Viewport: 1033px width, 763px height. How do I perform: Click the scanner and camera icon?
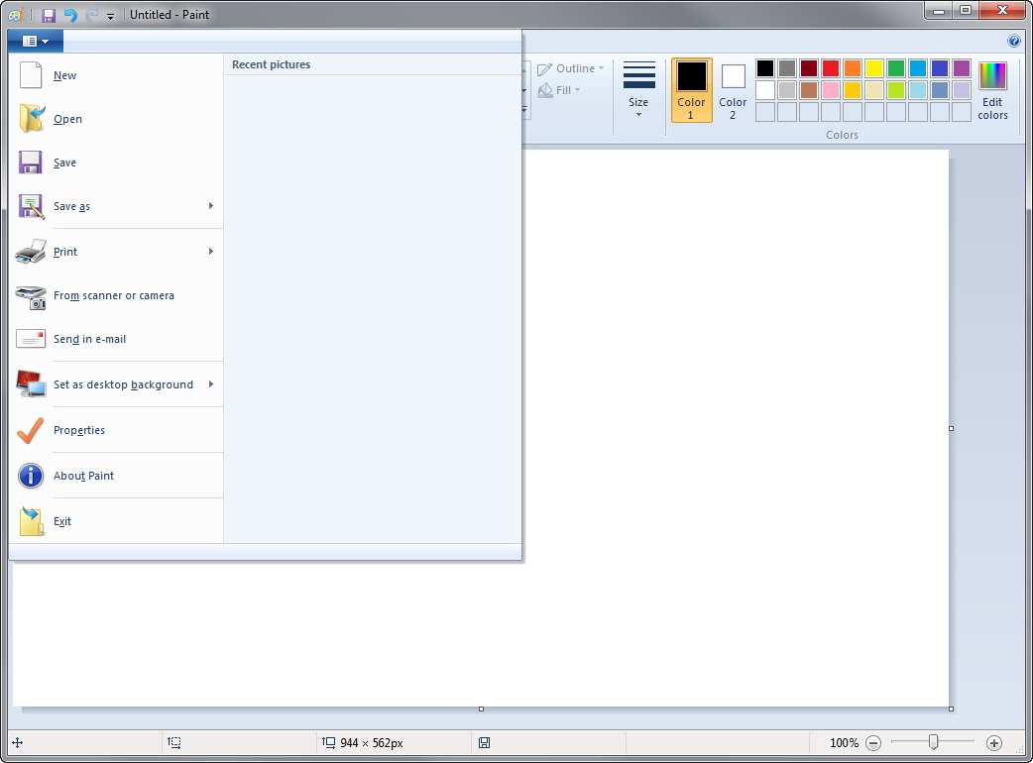[31, 296]
